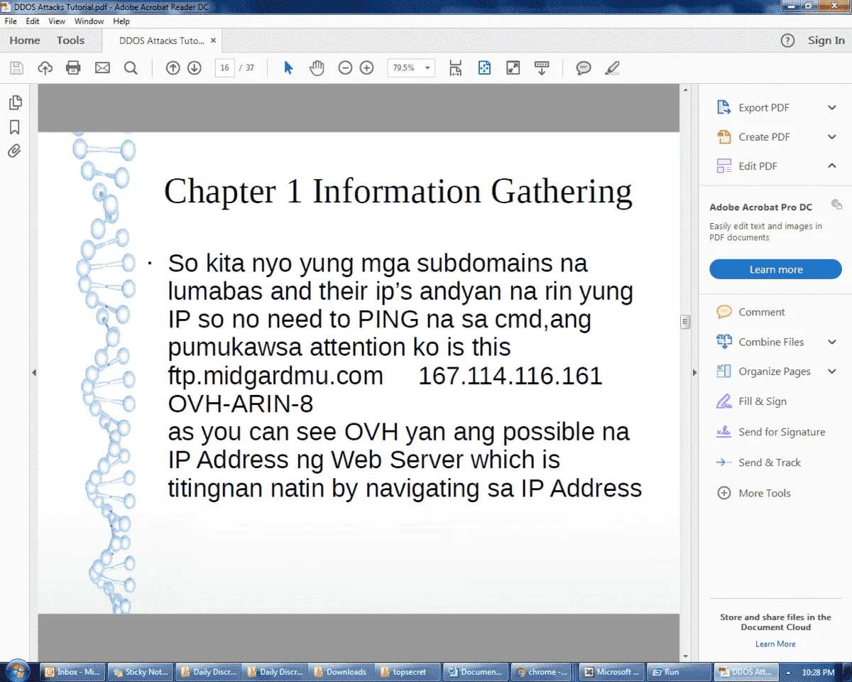852x682 pixels.
Task: Click the 10:28 PM system clock
Action: pos(818,672)
